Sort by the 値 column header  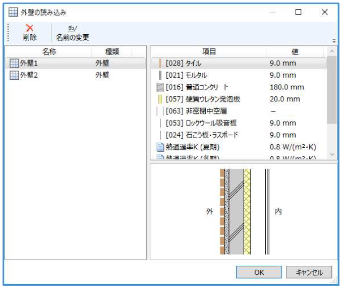click(x=295, y=51)
